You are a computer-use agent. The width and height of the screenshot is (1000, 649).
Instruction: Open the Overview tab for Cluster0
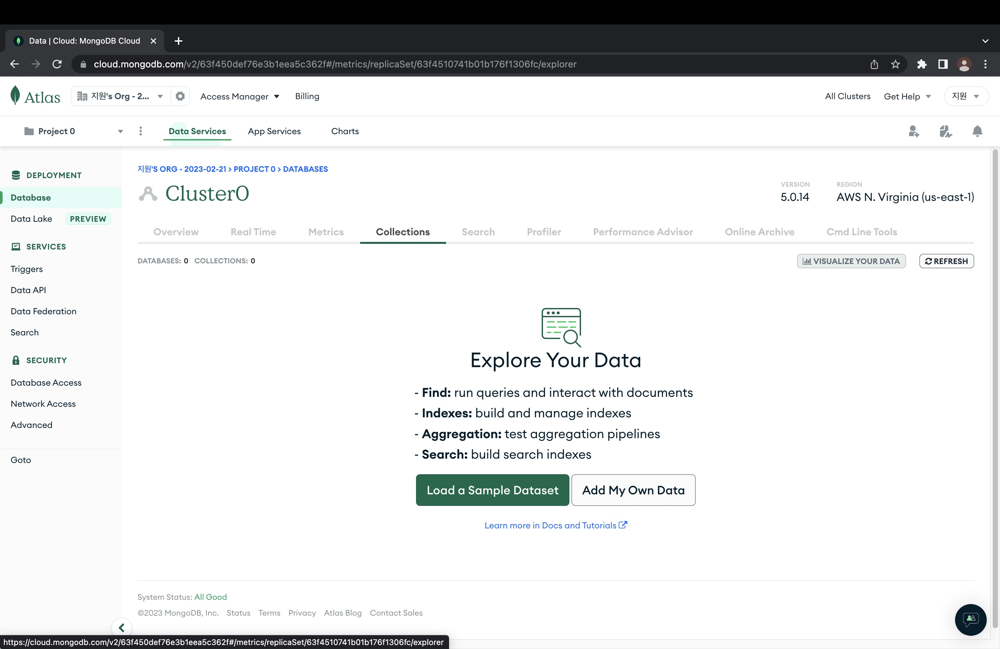176,232
